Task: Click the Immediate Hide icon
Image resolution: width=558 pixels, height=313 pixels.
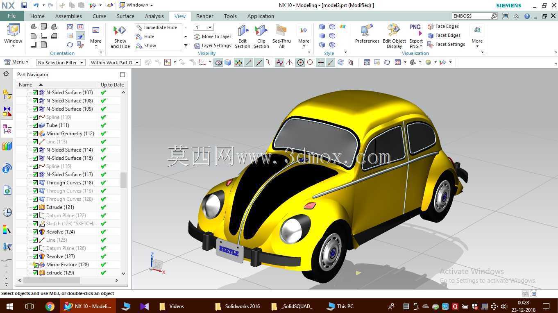Action: click(139, 27)
